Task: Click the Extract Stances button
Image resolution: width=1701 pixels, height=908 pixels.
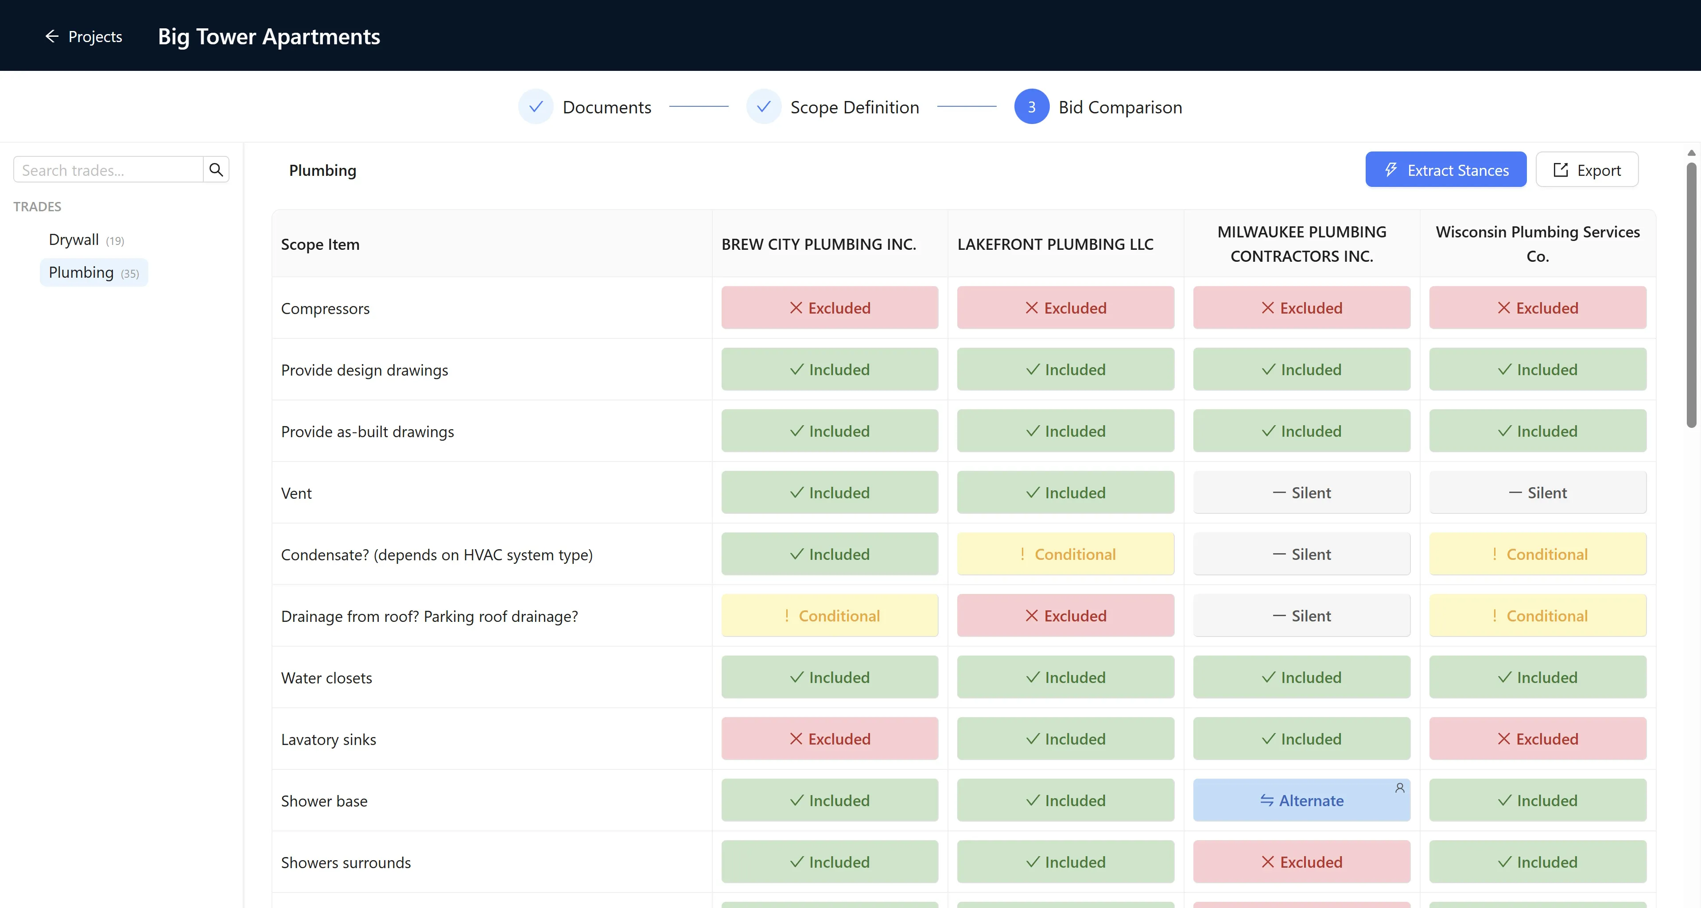Action: [x=1445, y=170]
